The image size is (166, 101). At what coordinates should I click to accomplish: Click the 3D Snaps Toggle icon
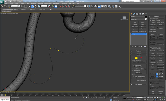(x=60, y=6)
